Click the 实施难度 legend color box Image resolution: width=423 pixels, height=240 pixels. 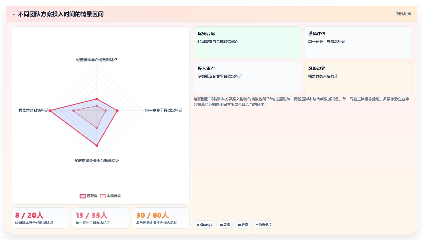(x=103, y=196)
